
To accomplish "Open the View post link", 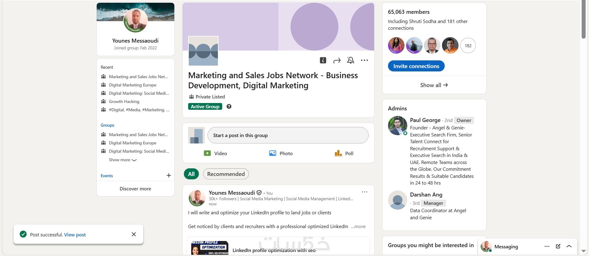I will click(75, 235).
